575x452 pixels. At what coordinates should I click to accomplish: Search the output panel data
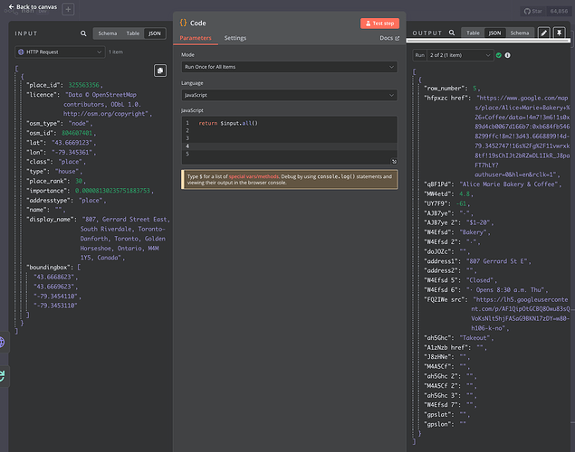(x=452, y=33)
